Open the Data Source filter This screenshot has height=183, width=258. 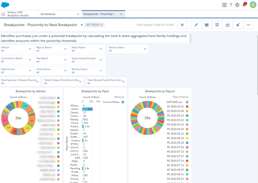pyautogui.click(x=16, y=71)
